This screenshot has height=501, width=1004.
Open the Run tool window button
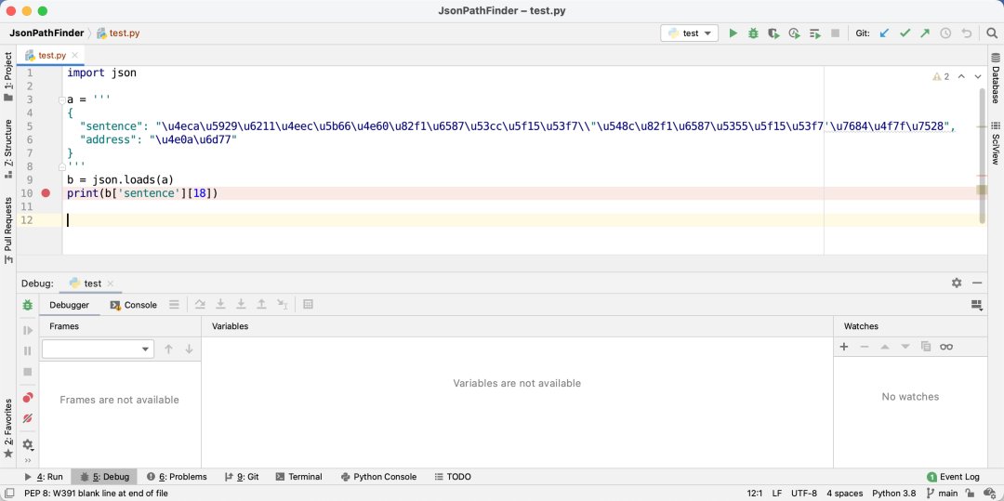coord(44,477)
